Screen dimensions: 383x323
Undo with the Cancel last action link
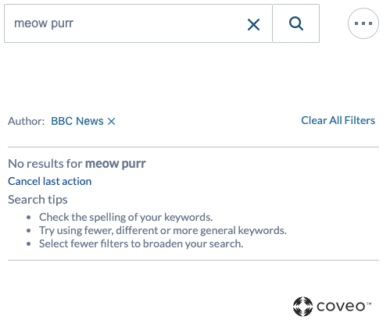[x=50, y=181]
